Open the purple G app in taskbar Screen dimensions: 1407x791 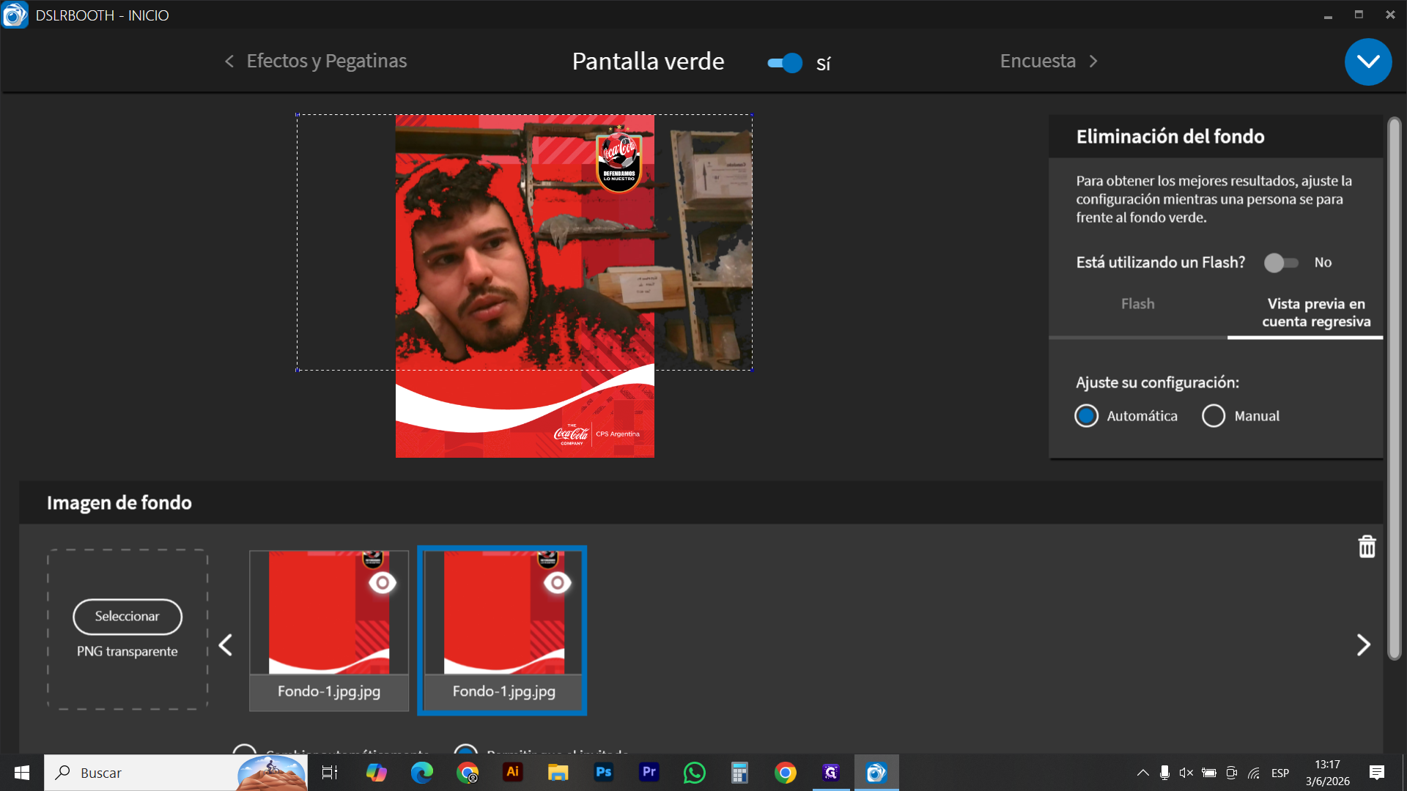point(831,773)
